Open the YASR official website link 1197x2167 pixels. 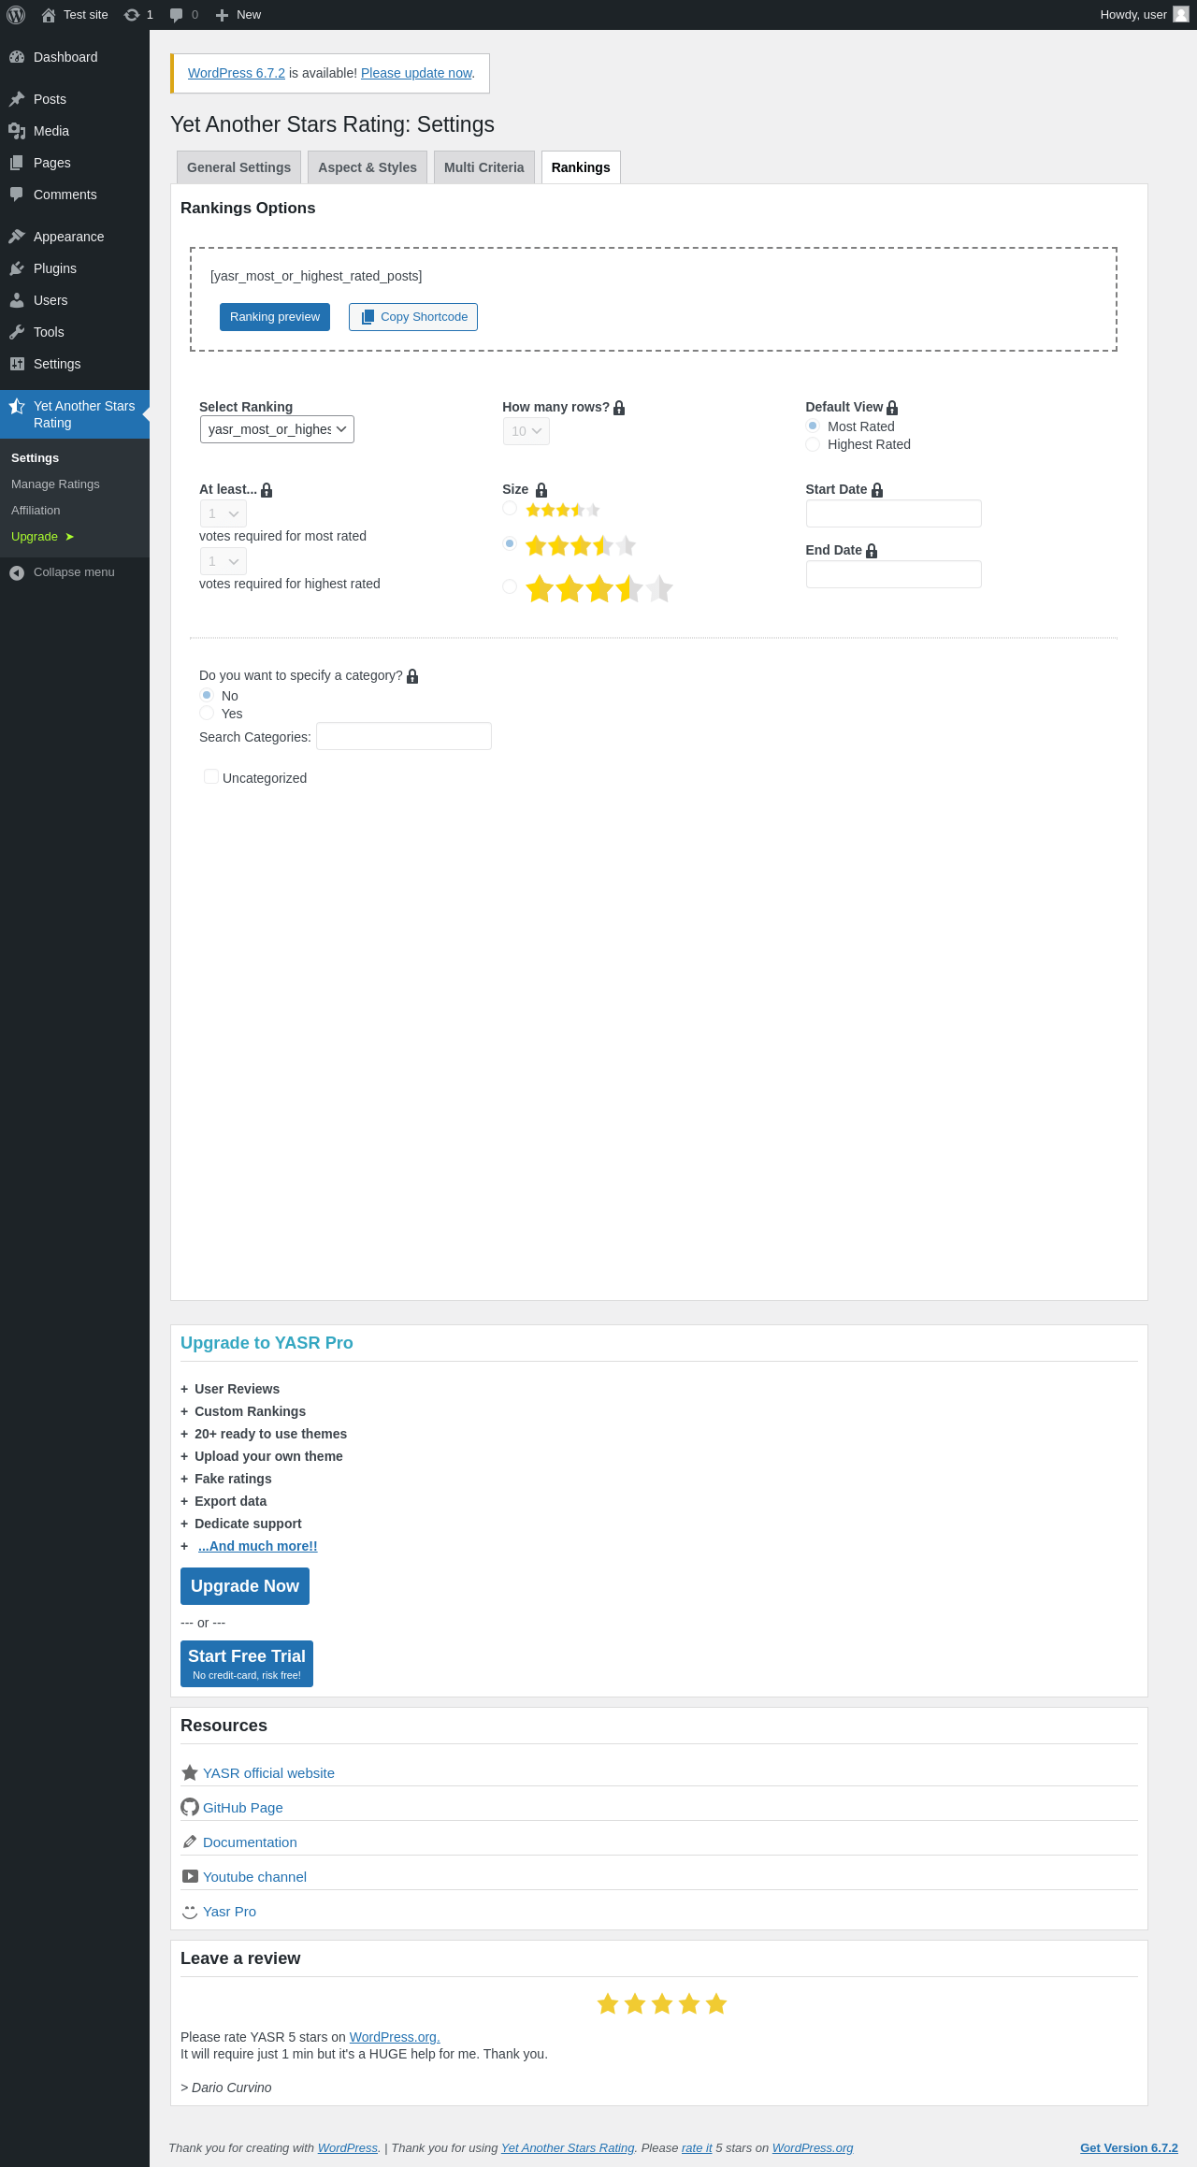(x=268, y=1773)
